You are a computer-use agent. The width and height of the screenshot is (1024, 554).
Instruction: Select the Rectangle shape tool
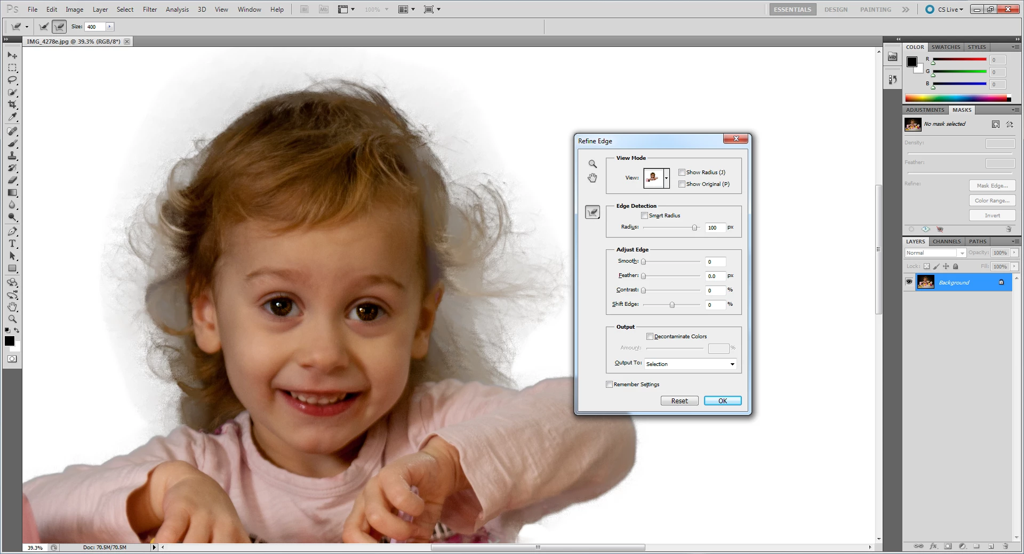[x=12, y=268]
